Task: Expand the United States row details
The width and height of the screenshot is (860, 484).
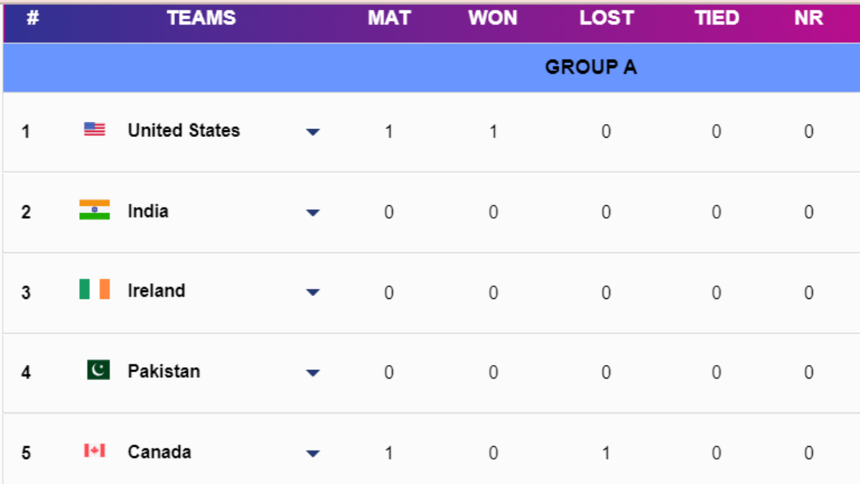Action: 312,132
